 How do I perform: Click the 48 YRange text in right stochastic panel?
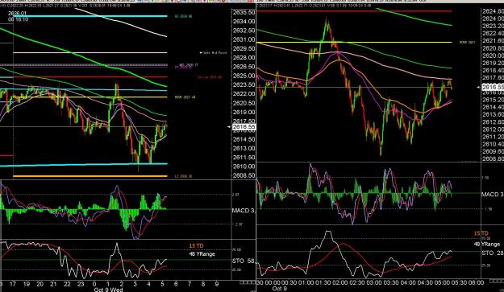tap(487, 244)
